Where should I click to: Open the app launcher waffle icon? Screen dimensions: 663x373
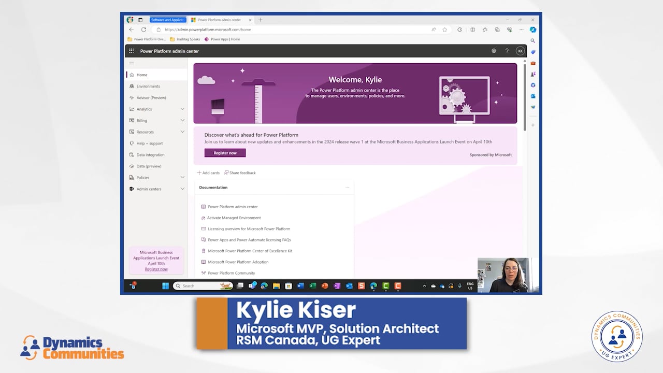131,51
